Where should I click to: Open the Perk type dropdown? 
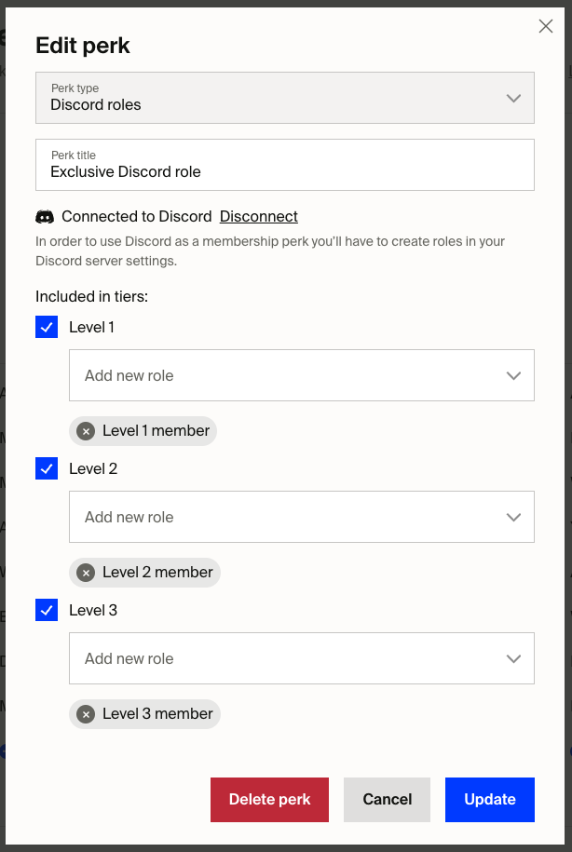click(x=285, y=98)
